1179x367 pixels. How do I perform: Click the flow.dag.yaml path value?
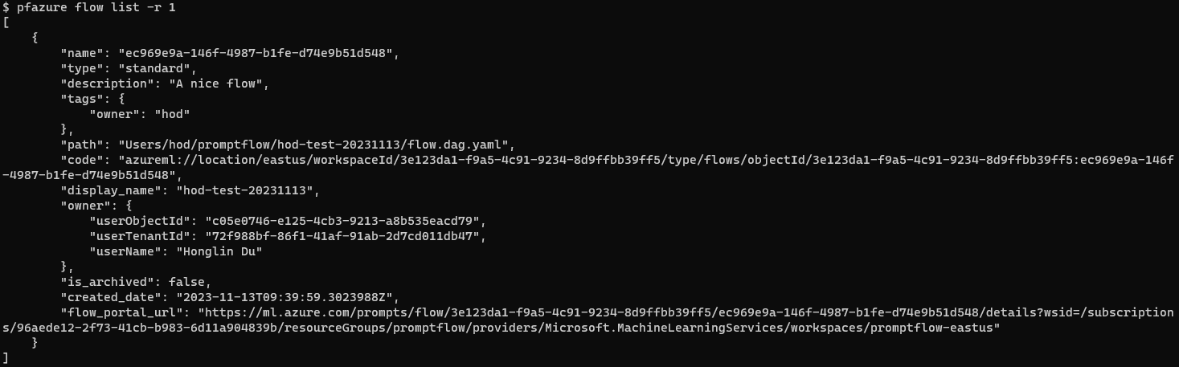pos(314,145)
